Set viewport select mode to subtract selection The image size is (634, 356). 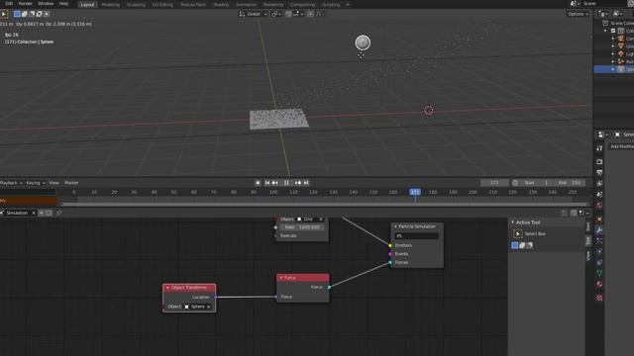click(x=32, y=14)
